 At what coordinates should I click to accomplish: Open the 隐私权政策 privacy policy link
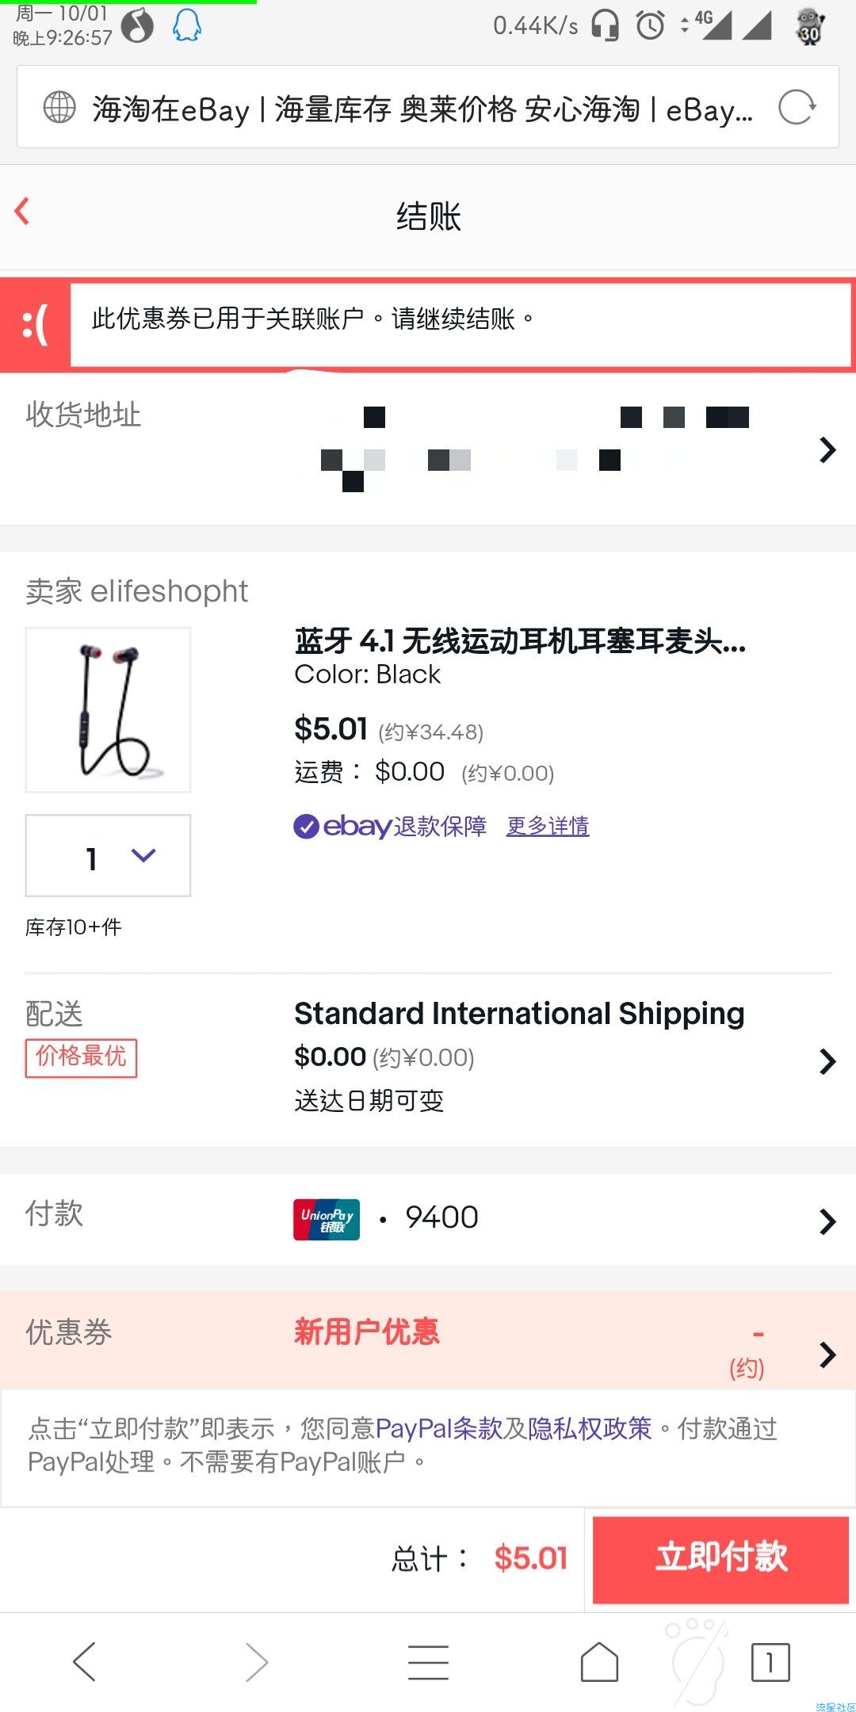(x=590, y=1428)
